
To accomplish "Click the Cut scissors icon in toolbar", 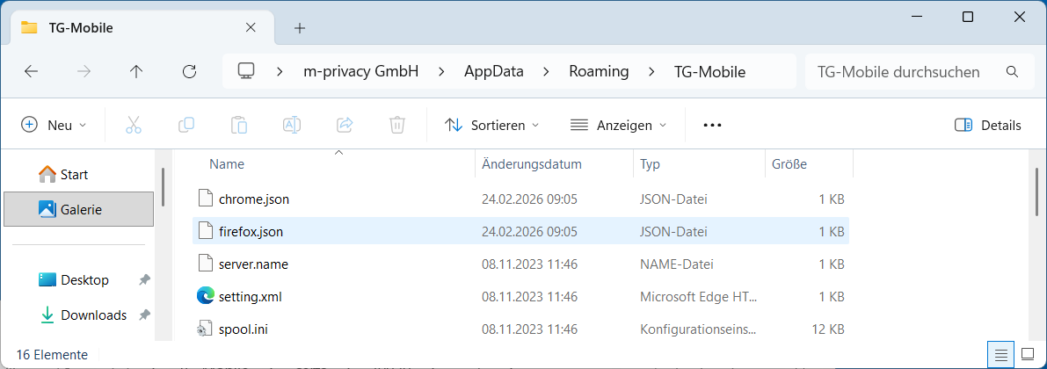I will click(134, 125).
